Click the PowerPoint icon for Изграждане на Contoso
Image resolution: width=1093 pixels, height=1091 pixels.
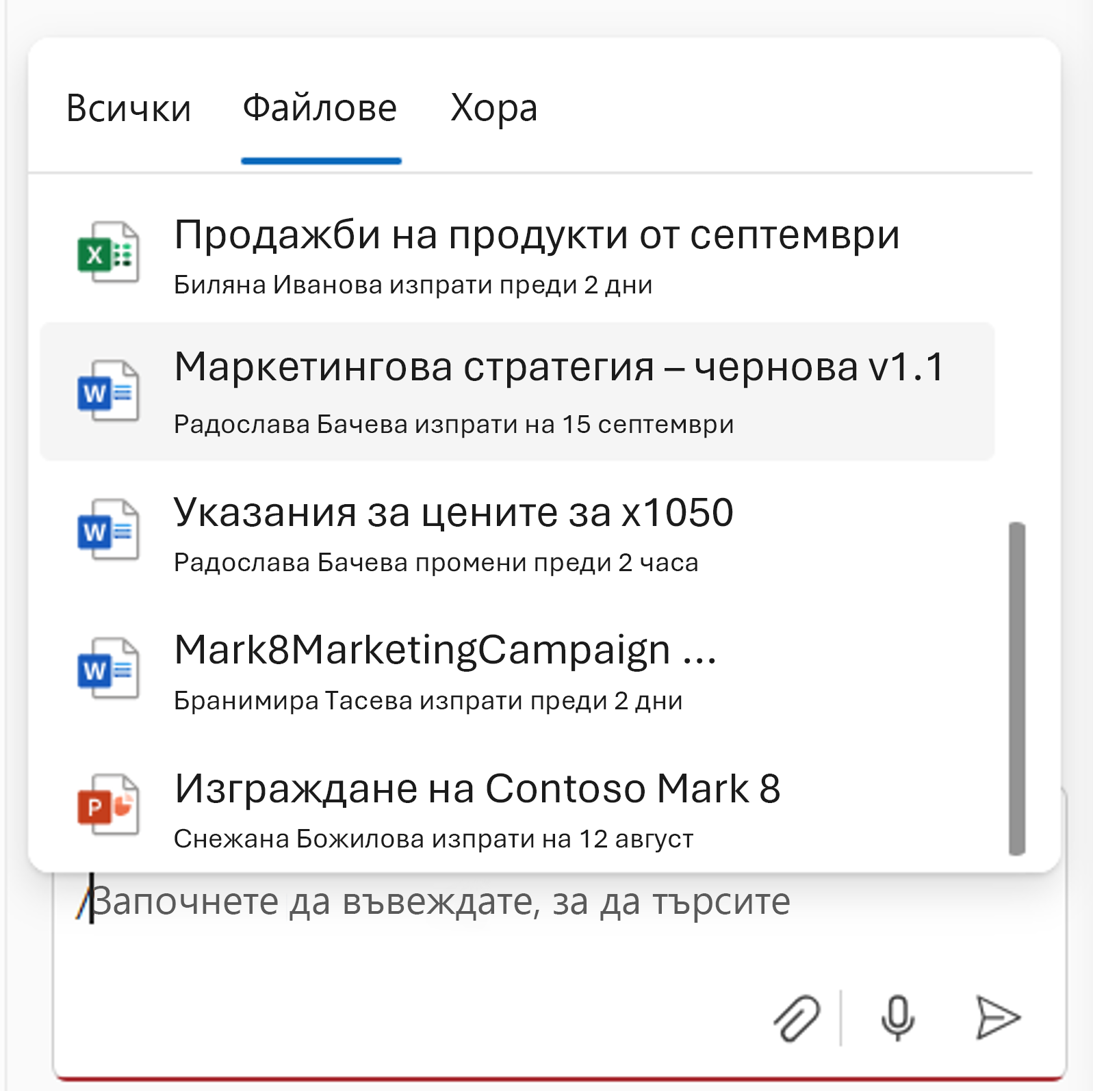tap(108, 805)
